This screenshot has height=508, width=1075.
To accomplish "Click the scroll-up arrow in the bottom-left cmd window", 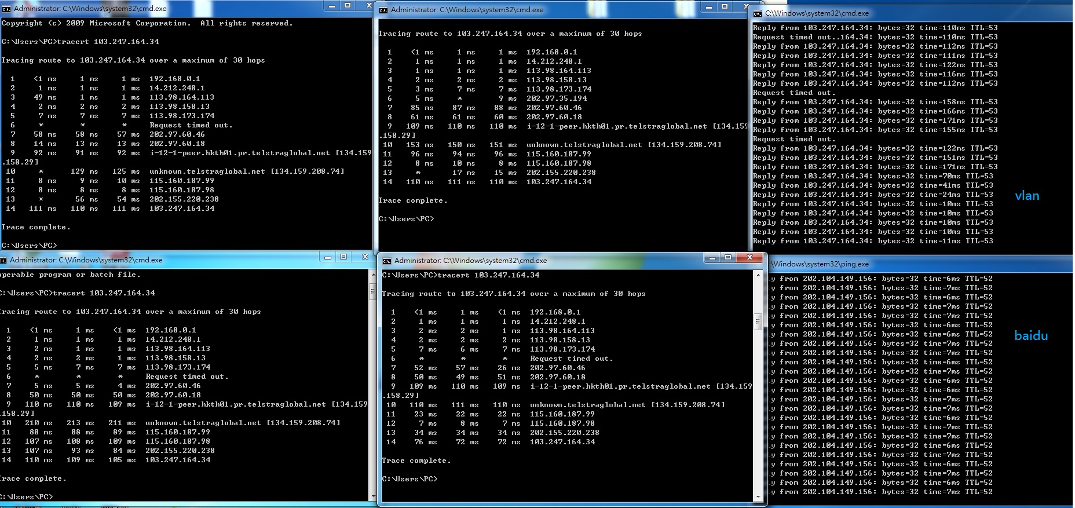I will 373,275.
